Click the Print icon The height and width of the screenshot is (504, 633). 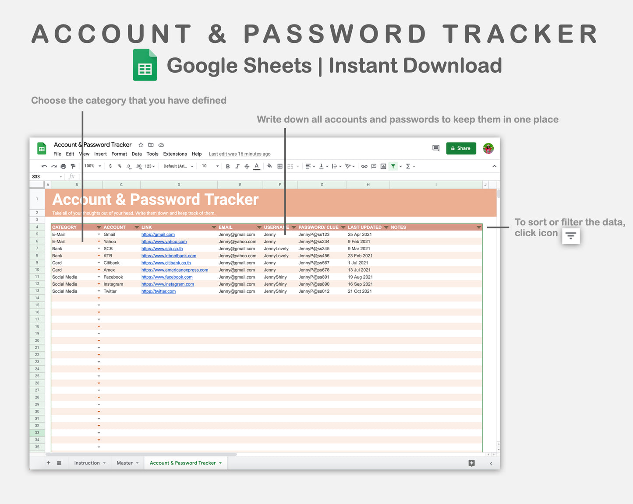[x=64, y=166]
